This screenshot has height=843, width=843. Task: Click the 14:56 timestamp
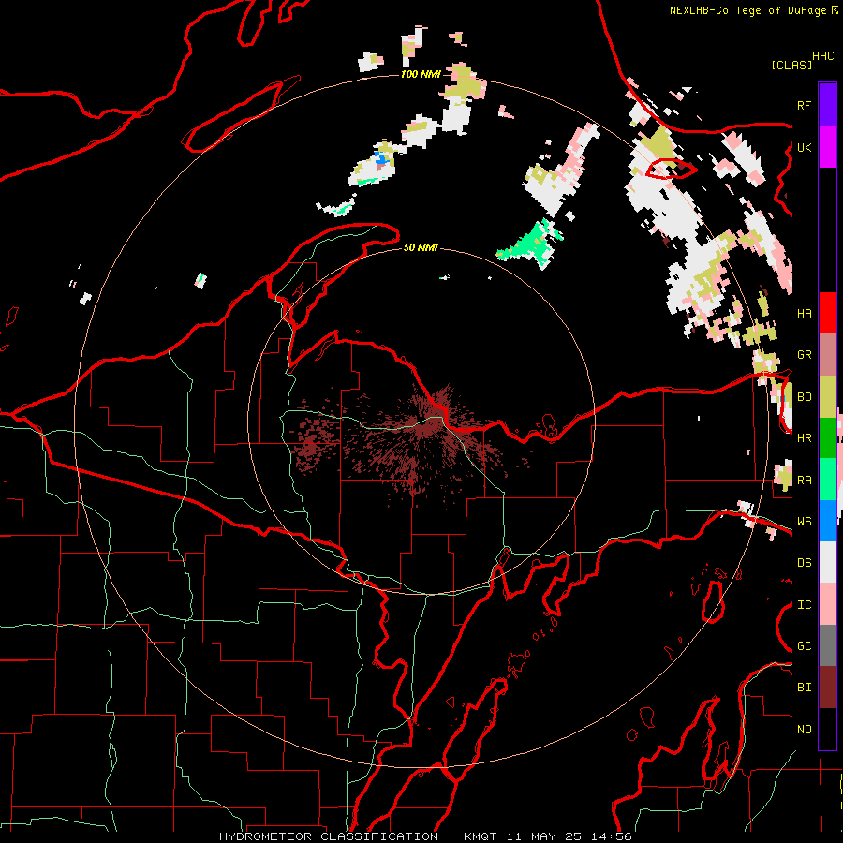point(612,836)
